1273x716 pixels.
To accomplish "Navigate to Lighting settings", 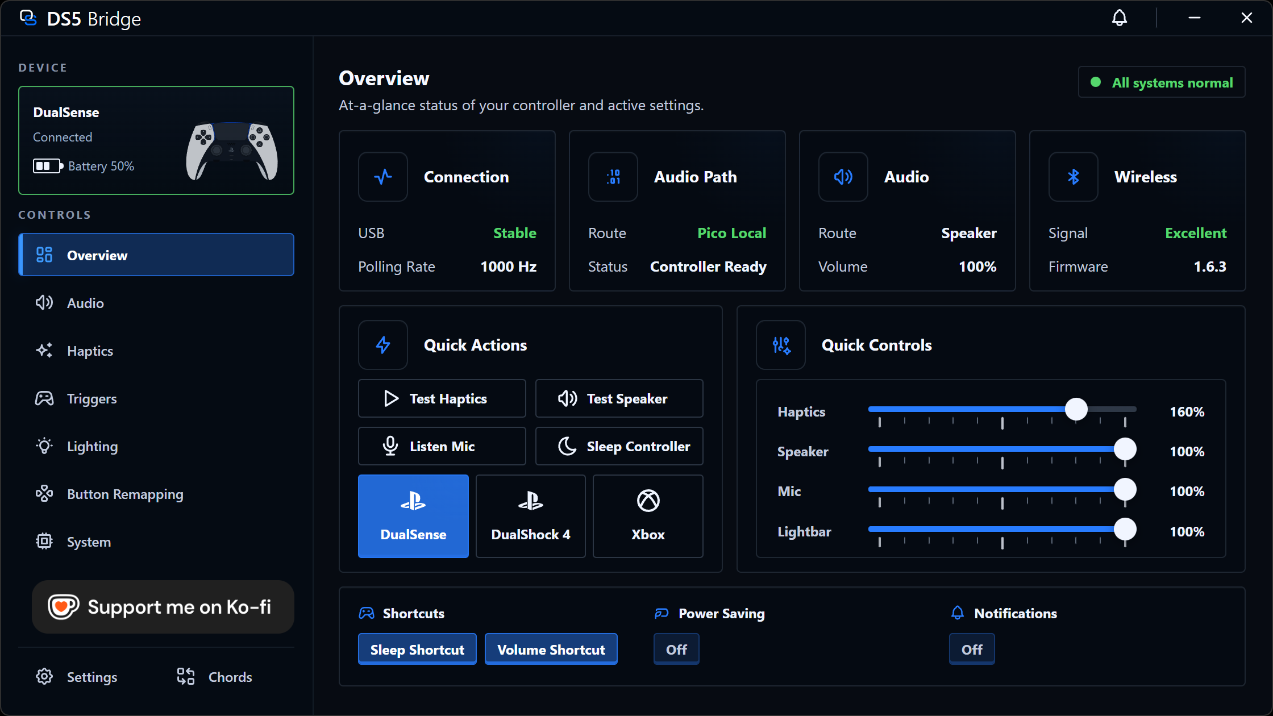I will tap(156, 446).
